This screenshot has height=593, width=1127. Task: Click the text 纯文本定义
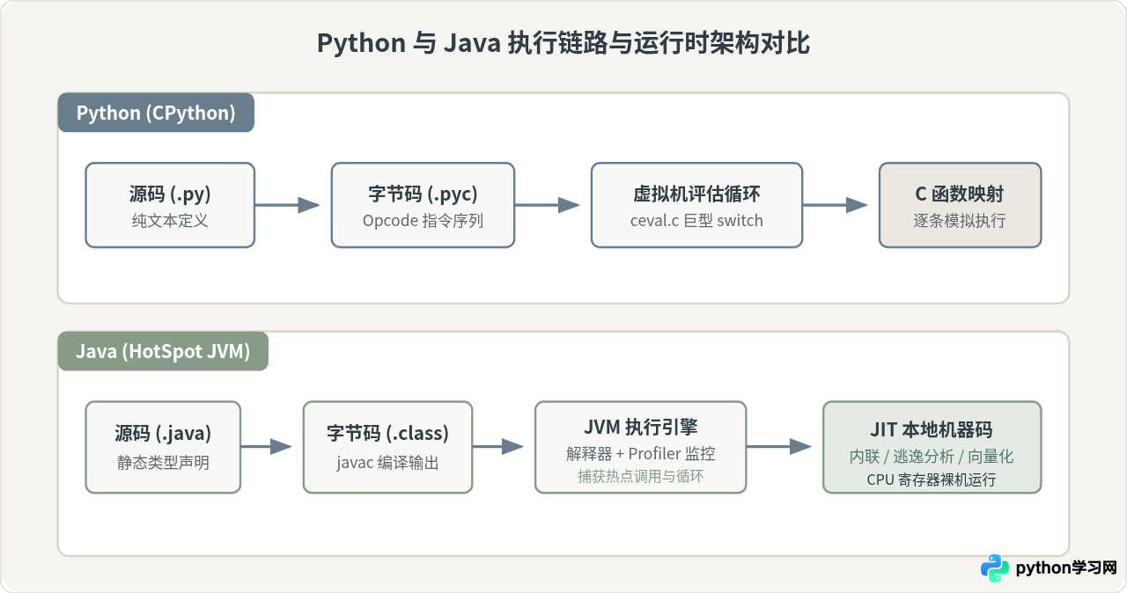170,220
